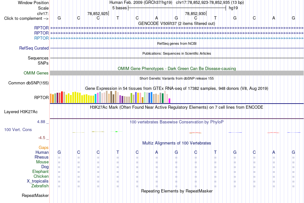Click the chr17: label

tap(43, 13)
